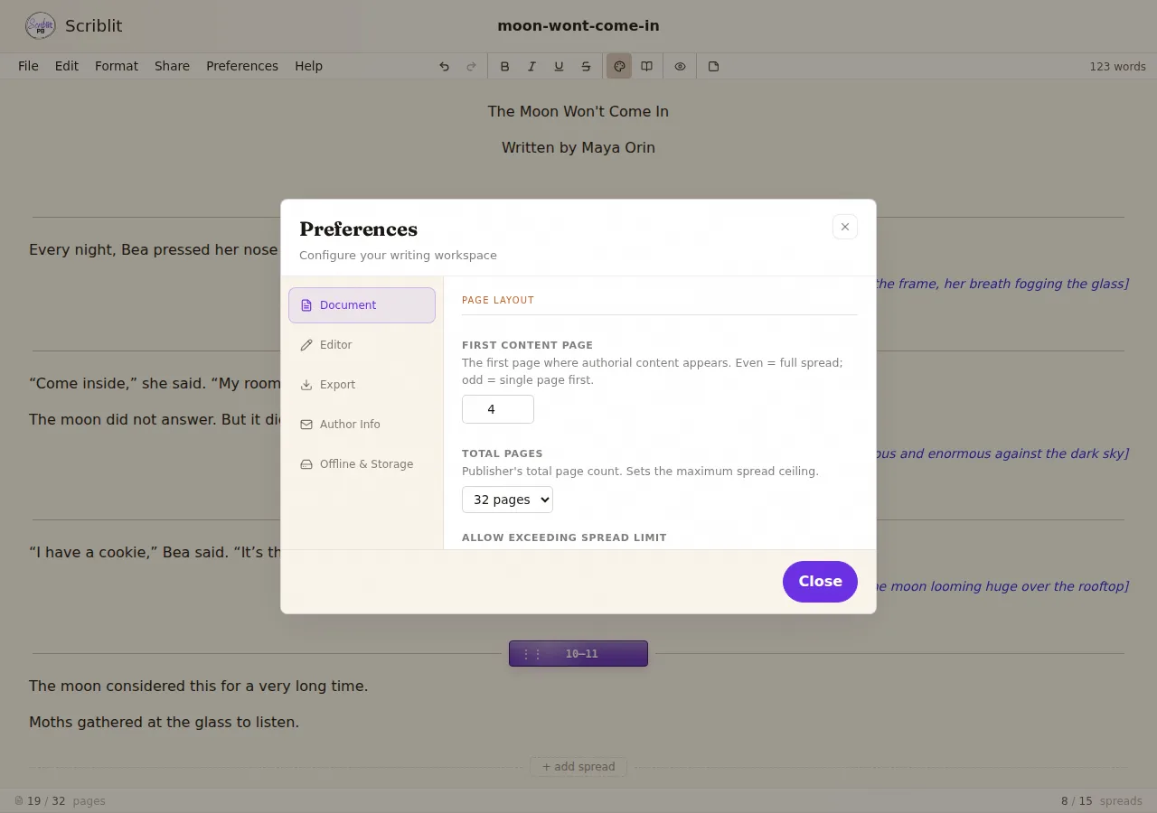Viewport: 1157px width, 813px height.
Task: Click the + add spread button
Action: pyautogui.click(x=578, y=767)
